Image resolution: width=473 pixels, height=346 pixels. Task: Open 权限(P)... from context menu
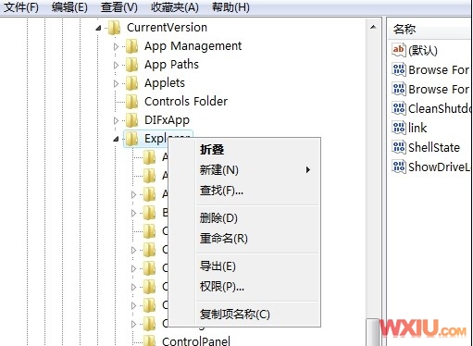(258, 287)
